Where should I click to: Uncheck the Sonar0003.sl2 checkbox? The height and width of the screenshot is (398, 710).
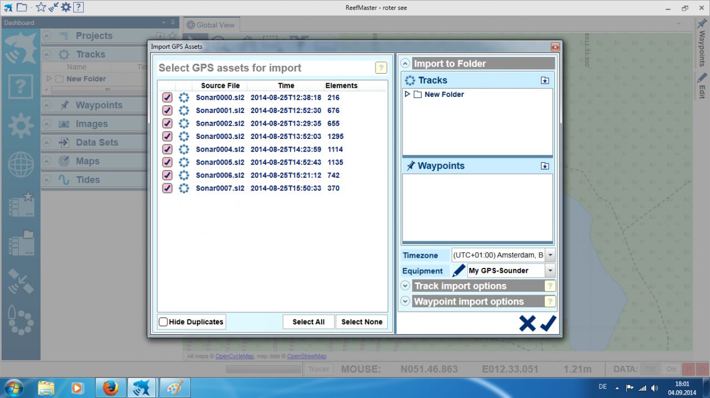167,136
